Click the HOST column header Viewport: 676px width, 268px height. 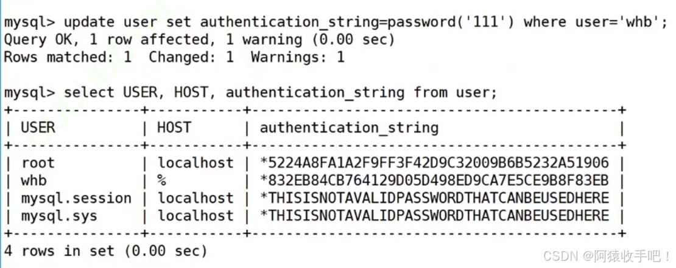click(x=174, y=128)
